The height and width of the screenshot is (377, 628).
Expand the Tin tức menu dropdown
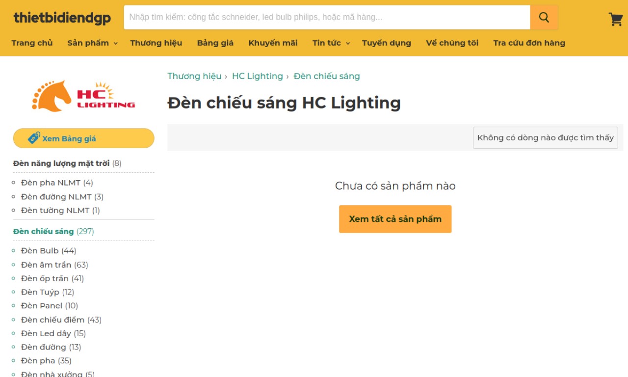coord(331,43)
